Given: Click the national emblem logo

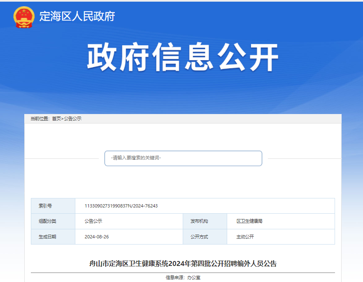Looking at the screenshot, I should point(24,17).
